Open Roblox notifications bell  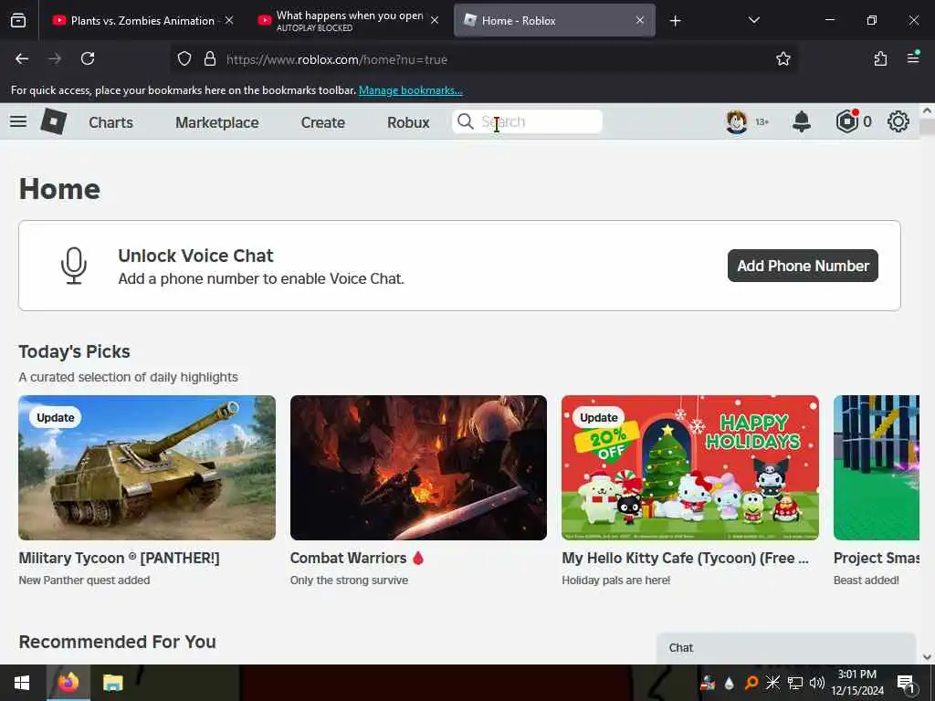point(802,121)
